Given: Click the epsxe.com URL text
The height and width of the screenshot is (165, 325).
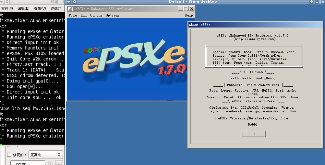Looking at the screenshot, I should click(255, 39).
